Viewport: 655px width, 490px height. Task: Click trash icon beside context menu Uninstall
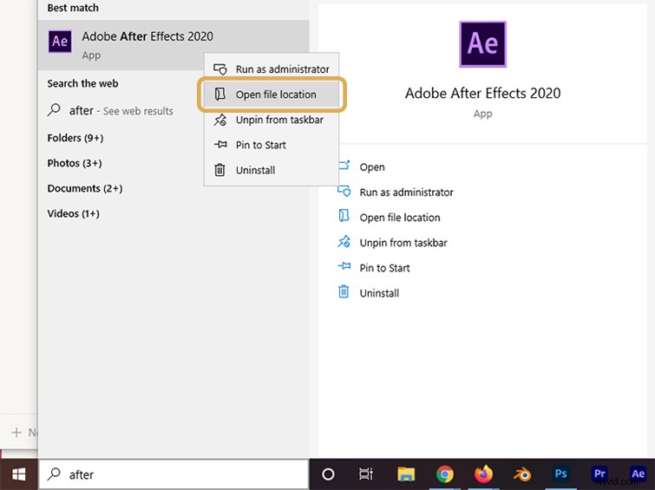coord(219,170)
